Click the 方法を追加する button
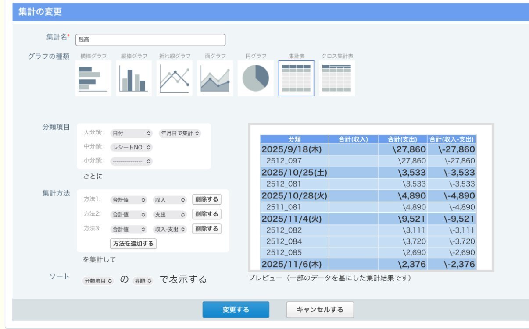 pos(133,244)
